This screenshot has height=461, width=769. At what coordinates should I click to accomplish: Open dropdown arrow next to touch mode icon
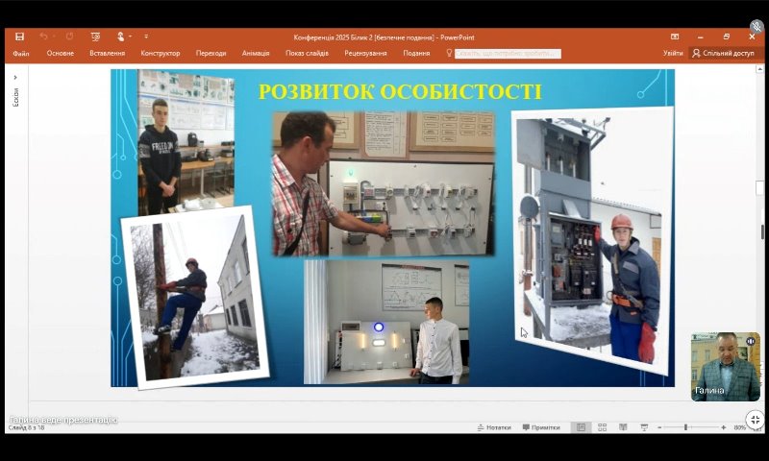(x=130, y=36)
